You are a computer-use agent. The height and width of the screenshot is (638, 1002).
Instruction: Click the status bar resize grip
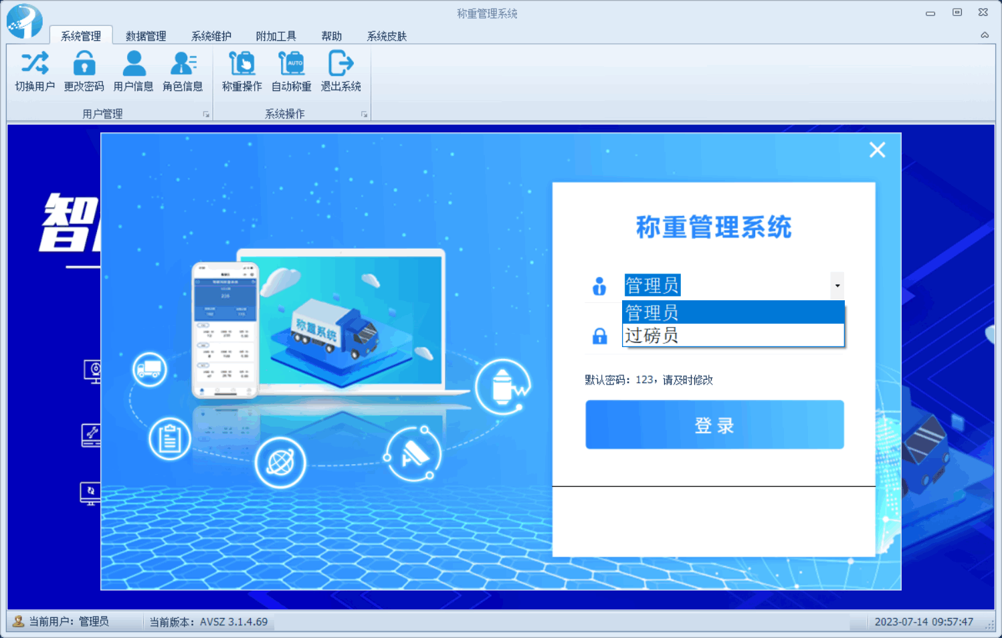click(x=991, y=625)
